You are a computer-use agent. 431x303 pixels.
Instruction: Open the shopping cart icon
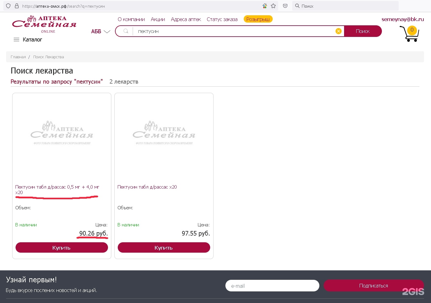410,34
